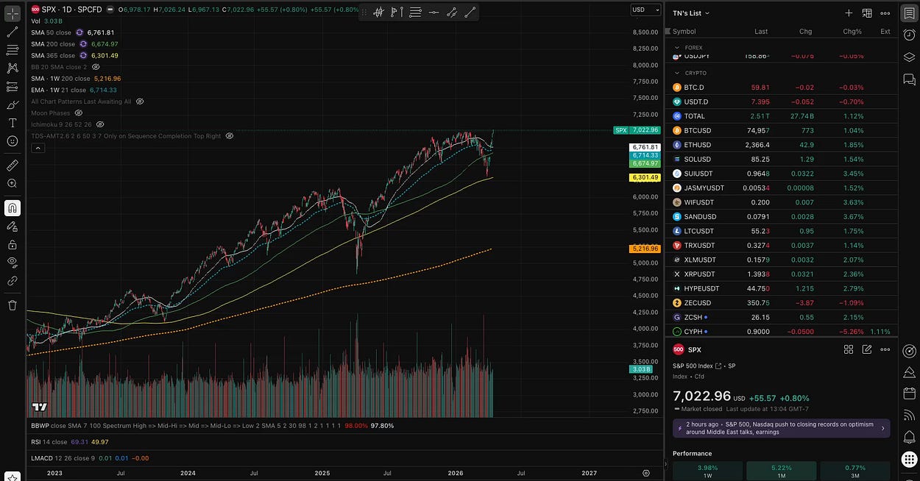Click the SMA 365 yellow price label 6,301.49
The height and width of the screenshot is (481, 920).
click(x=645, y=177)
